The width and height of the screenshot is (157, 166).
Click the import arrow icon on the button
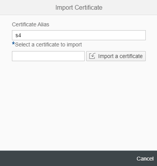point(92,56)
